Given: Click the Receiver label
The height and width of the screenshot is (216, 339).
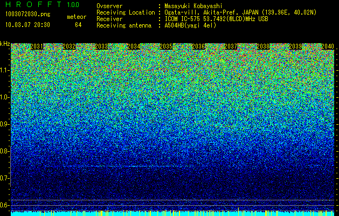Looking at the screenshot, I should [109, 19].
